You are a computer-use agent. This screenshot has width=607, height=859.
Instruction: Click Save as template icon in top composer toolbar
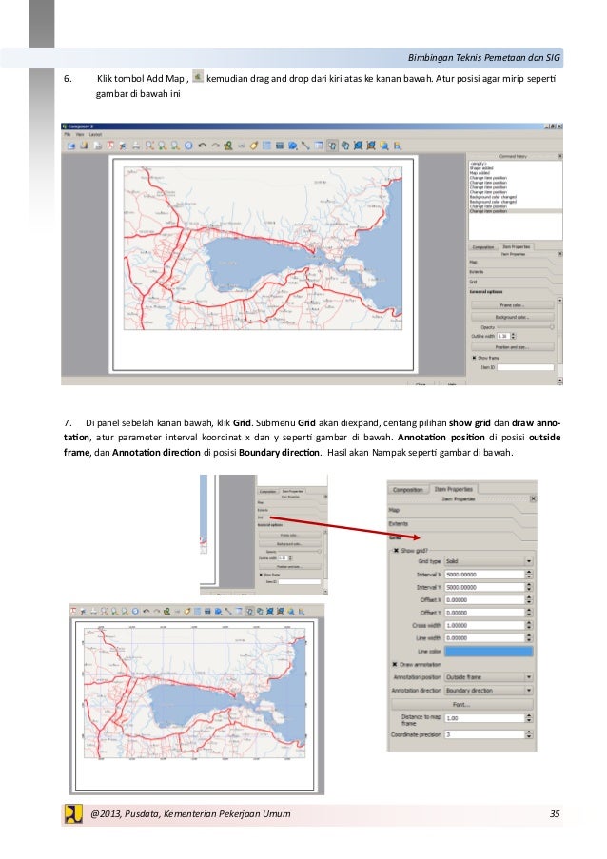pos(84,146)
